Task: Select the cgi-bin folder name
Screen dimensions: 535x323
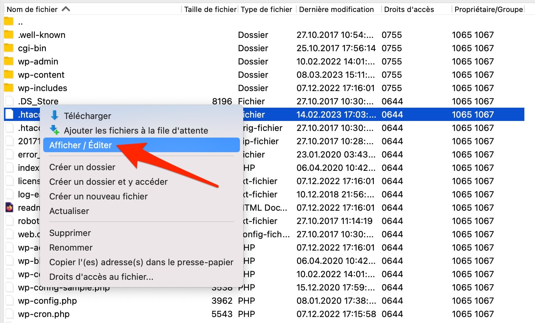Action: (x=32, y=48)
